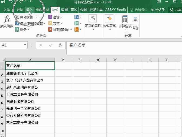Select cell 先赚他一个亿有限公司
Screen dimensions: 182x137
[30, 108]
